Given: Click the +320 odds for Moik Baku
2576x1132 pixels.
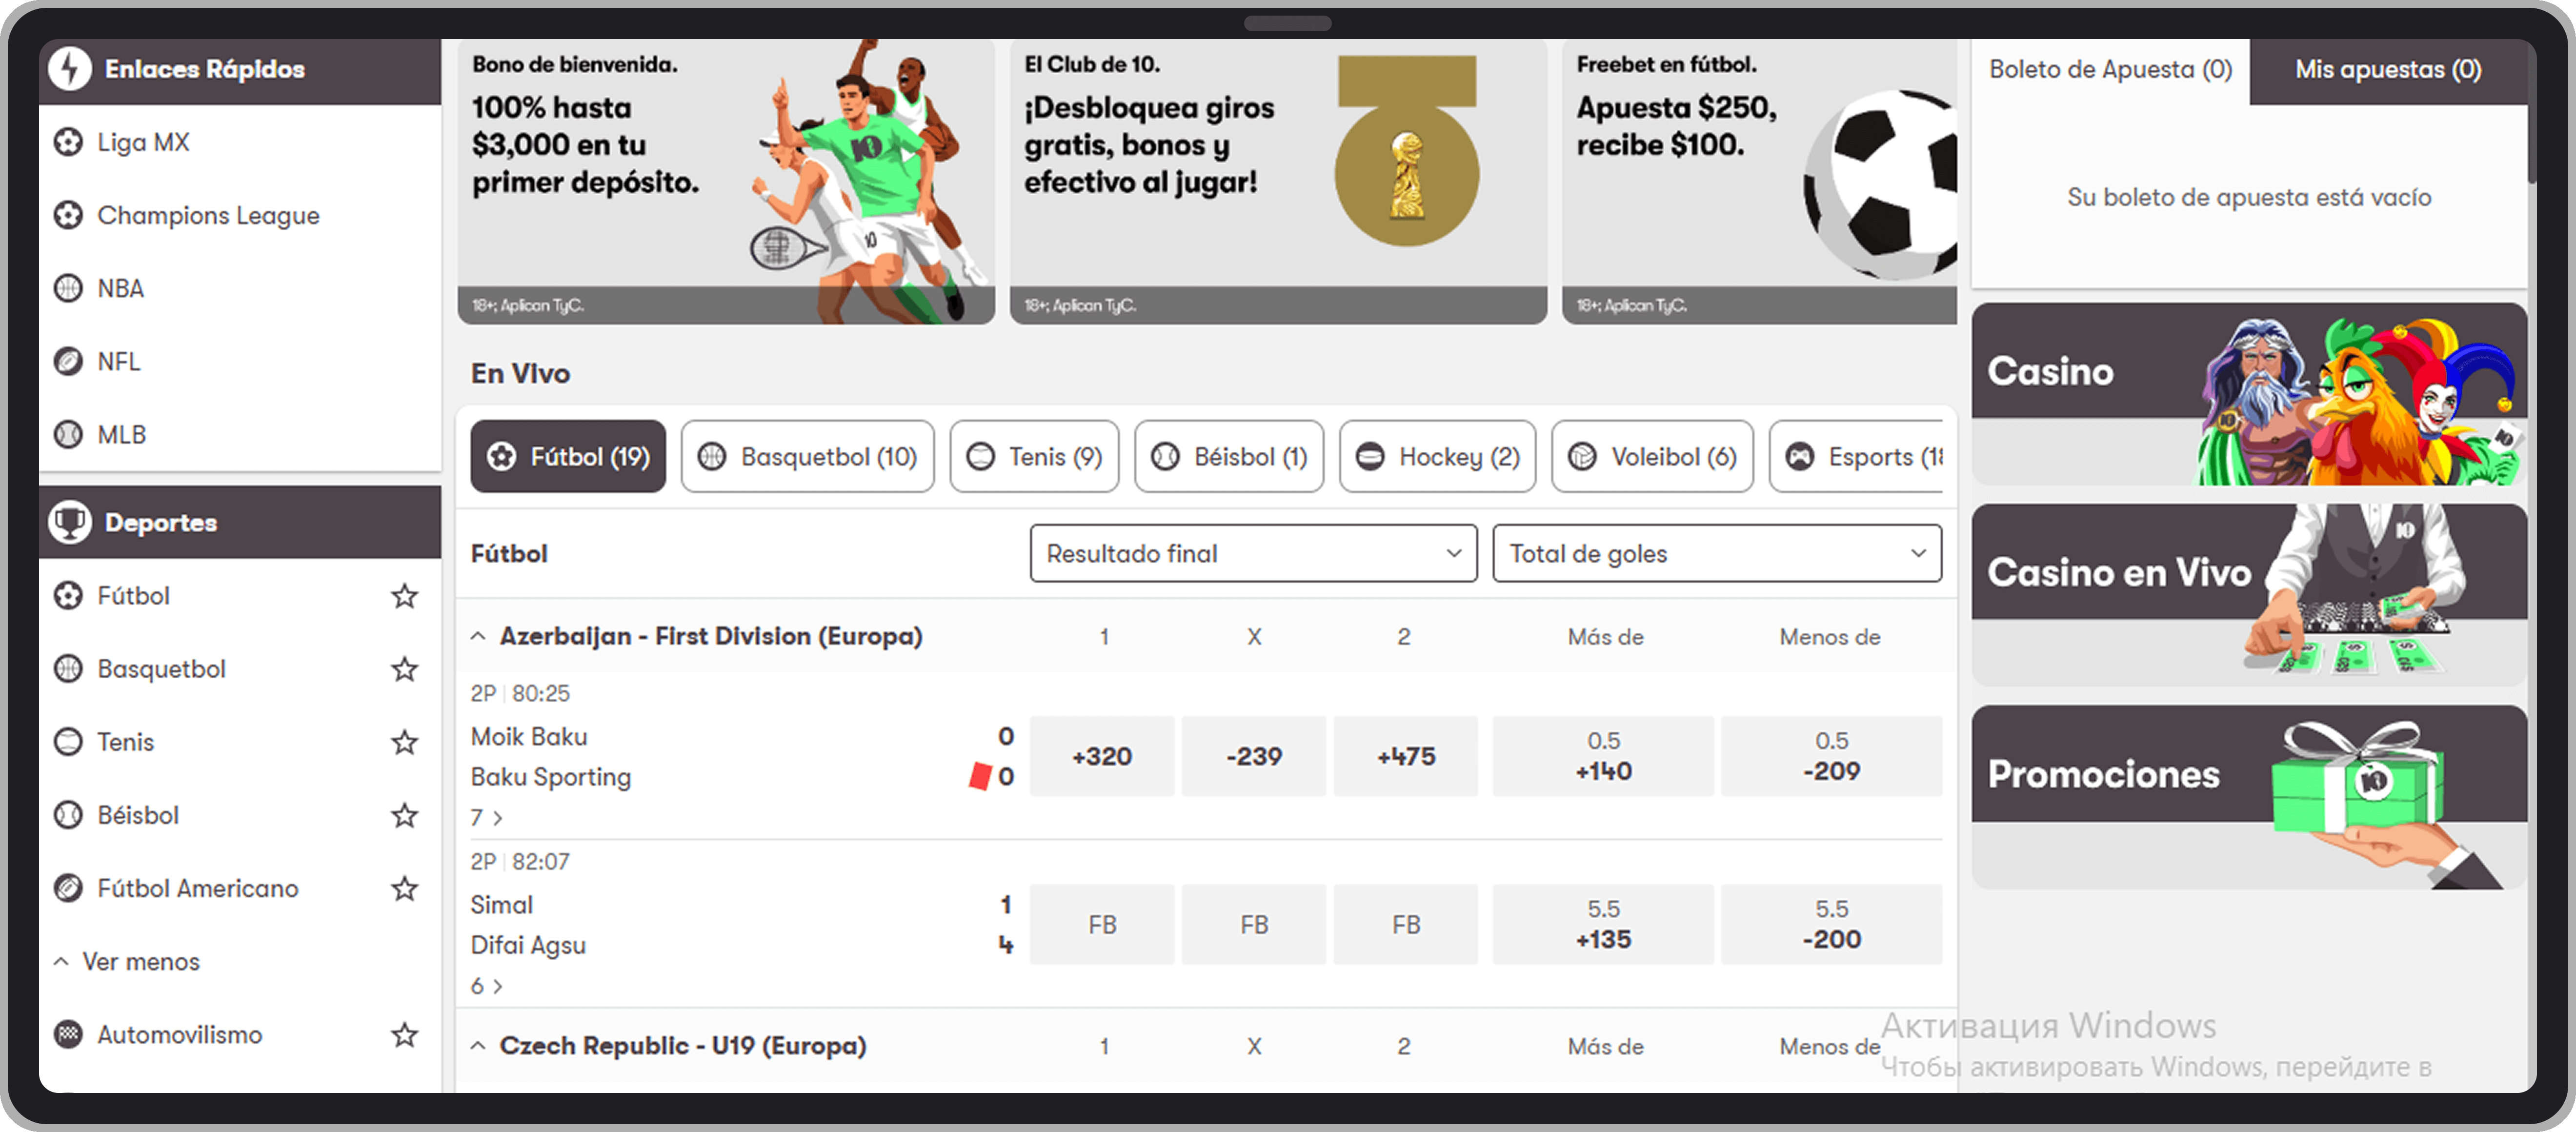Looking at the screenshot, I should tap(1101, 756).
